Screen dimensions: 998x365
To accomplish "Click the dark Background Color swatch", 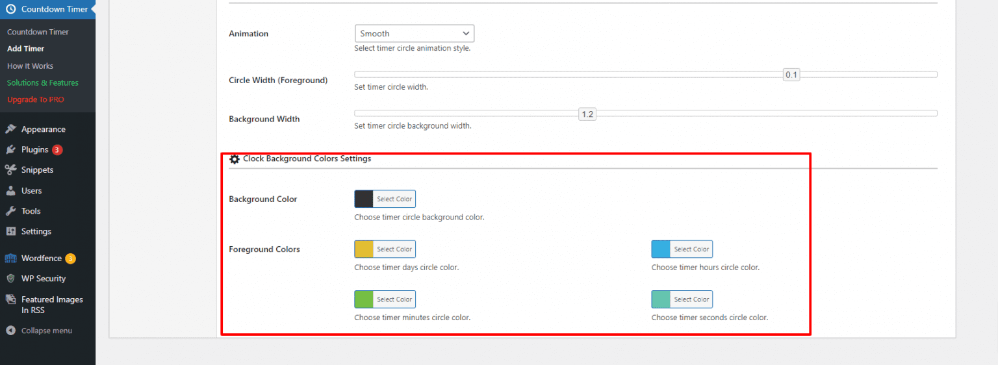I will [364, 199].
